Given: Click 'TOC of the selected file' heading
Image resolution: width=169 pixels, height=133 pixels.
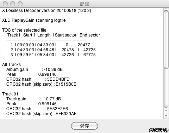Looking at the screenshot, I should pos(24,30).
